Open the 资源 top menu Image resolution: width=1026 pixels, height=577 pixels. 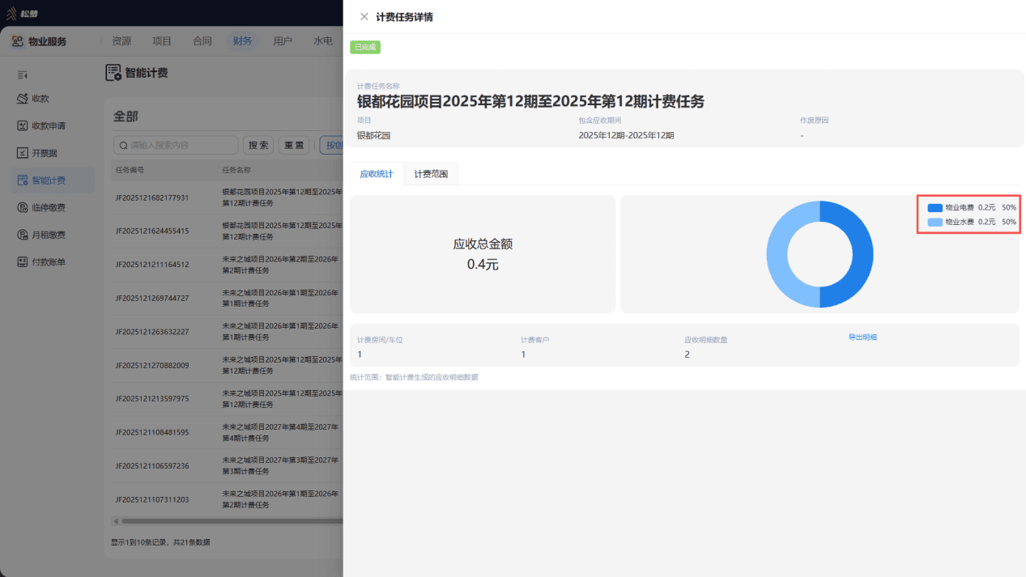pos(121,41)
